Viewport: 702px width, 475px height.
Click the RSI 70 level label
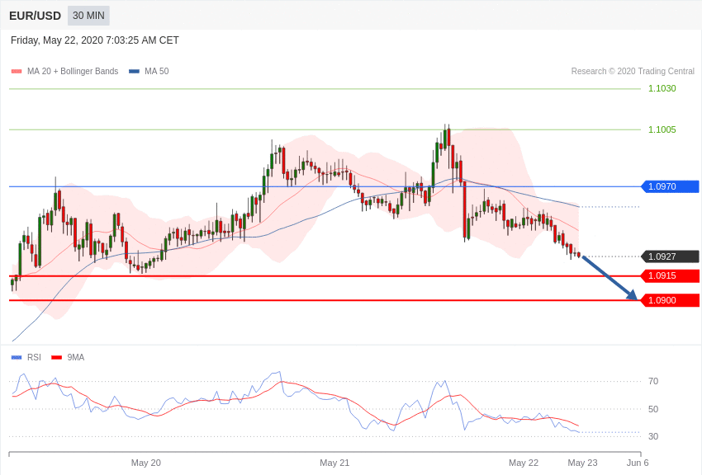[653, 381]
